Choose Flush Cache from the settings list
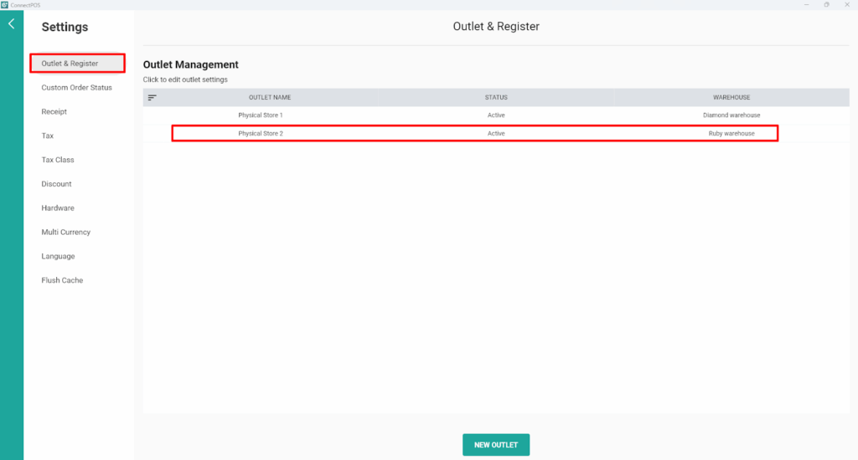 (62, 281)
